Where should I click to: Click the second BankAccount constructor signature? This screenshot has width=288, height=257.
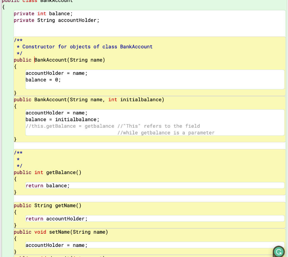[x=84, y=100]
